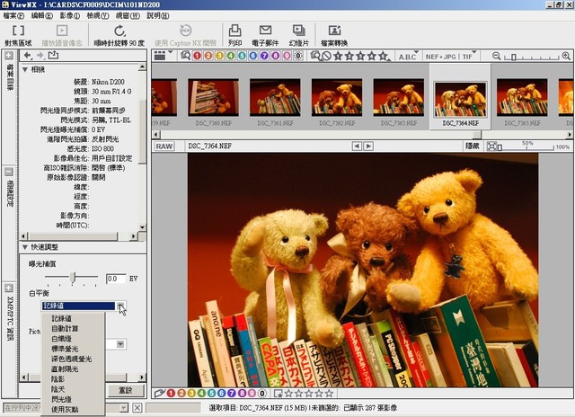Select thumbnail DSC_7362.NEF

click(337, 98)
